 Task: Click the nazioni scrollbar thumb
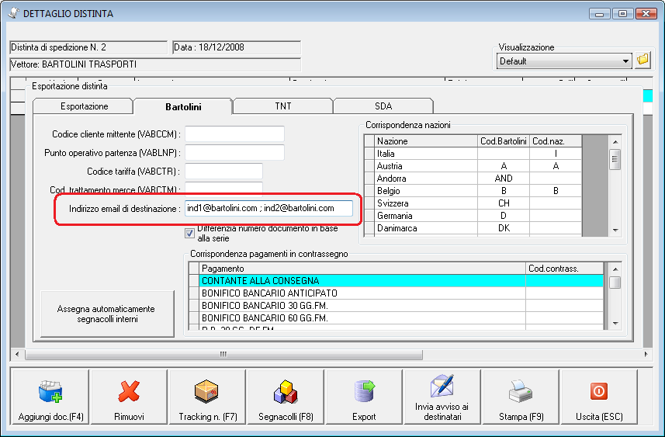pos(615,160)
